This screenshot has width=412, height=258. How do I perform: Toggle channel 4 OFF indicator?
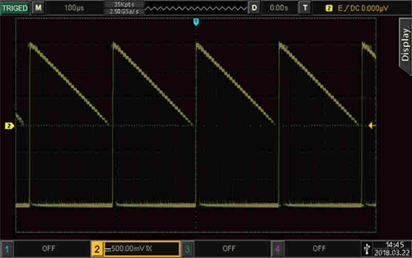(x=319, y=248)
